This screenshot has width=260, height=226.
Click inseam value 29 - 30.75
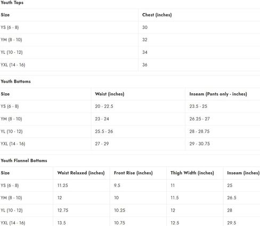coord(199,144)
